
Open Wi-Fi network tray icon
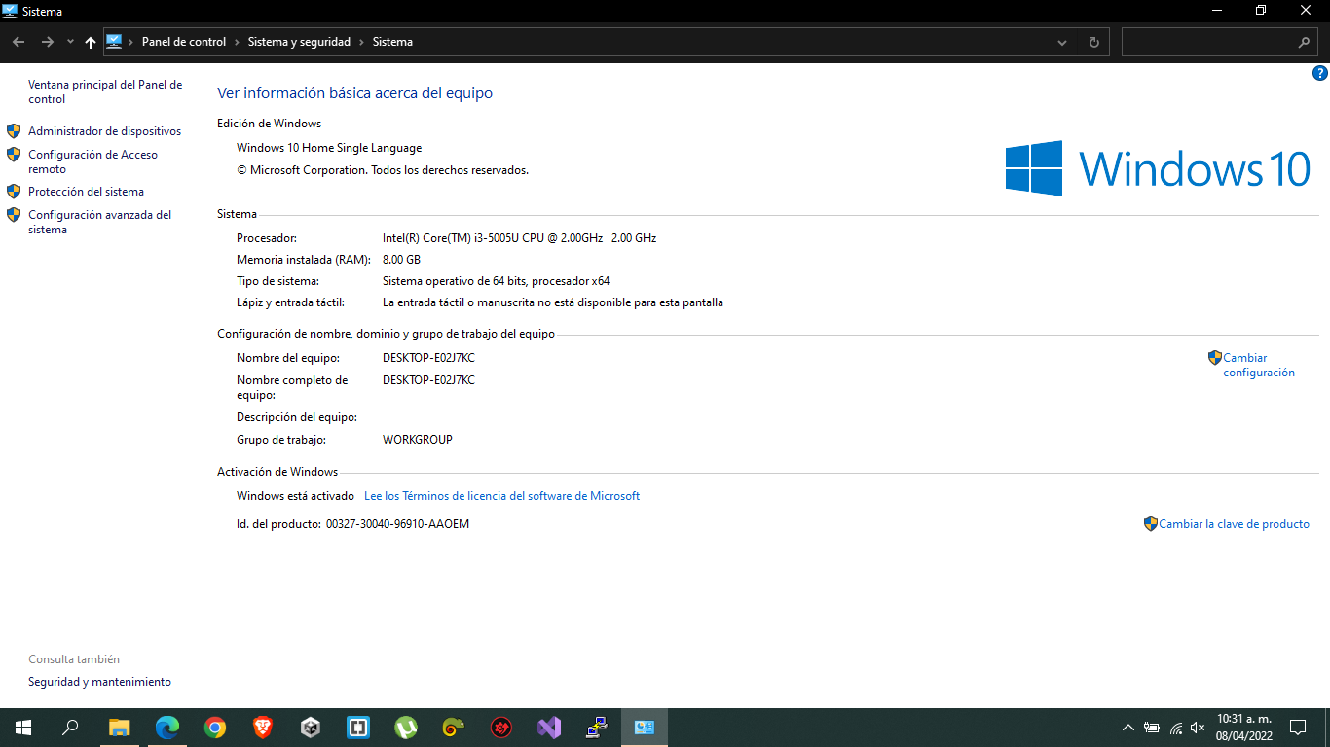(1176, 728)
